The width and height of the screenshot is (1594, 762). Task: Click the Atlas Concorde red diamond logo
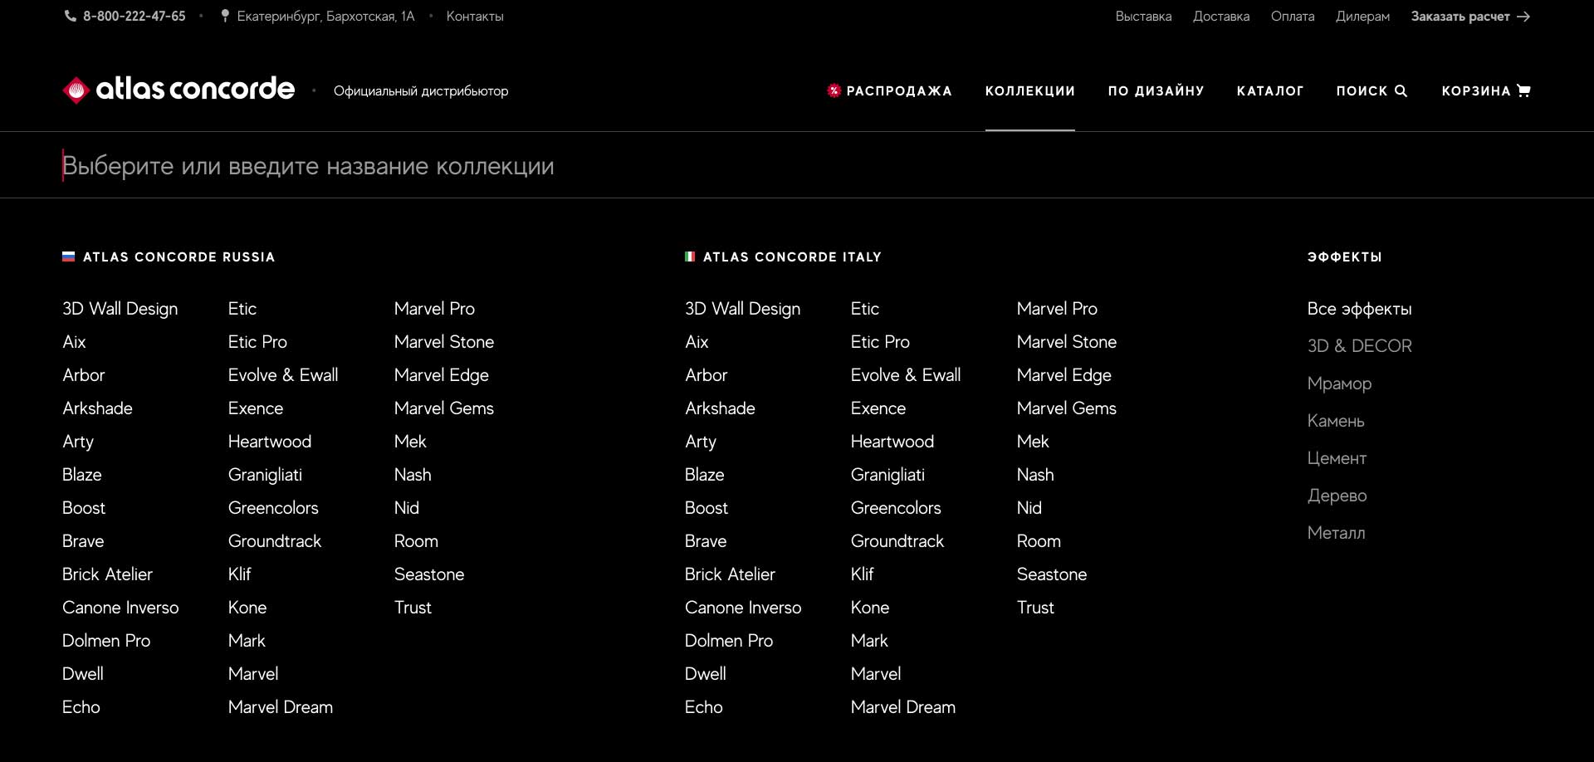click(76, 90)
